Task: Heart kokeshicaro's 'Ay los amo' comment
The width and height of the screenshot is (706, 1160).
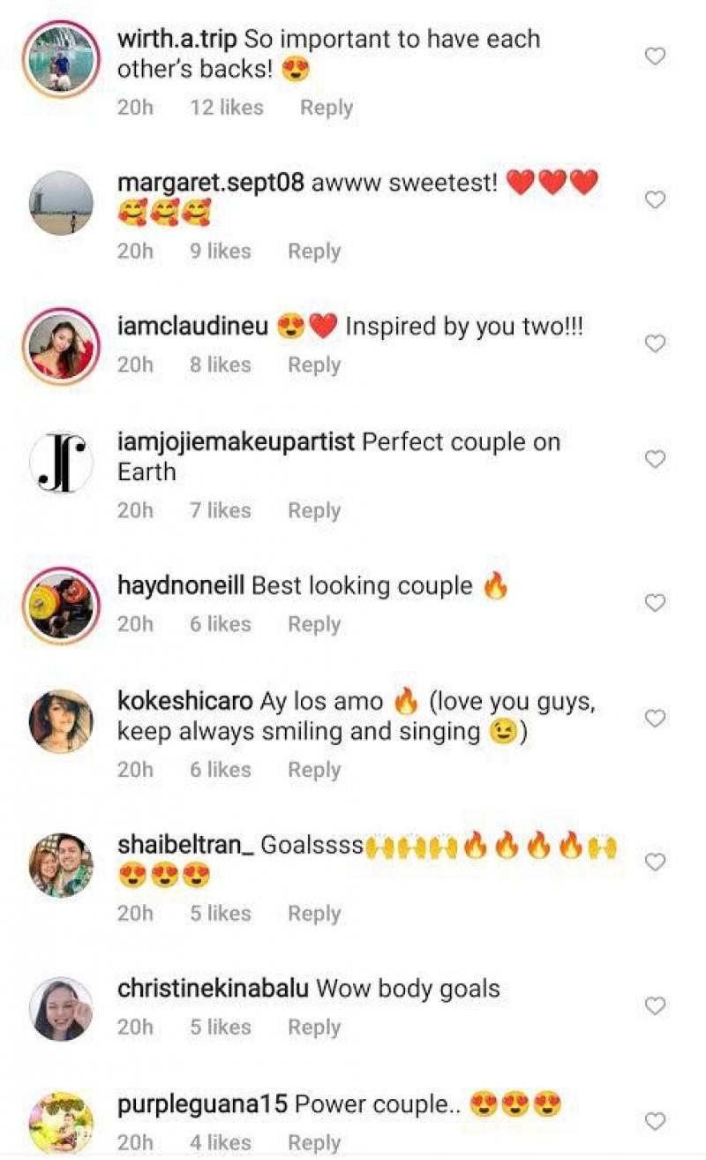Action: click(x=655, y=719)
